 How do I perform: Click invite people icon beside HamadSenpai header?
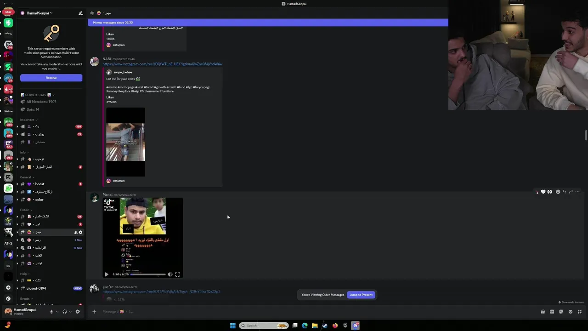point(81,13)
